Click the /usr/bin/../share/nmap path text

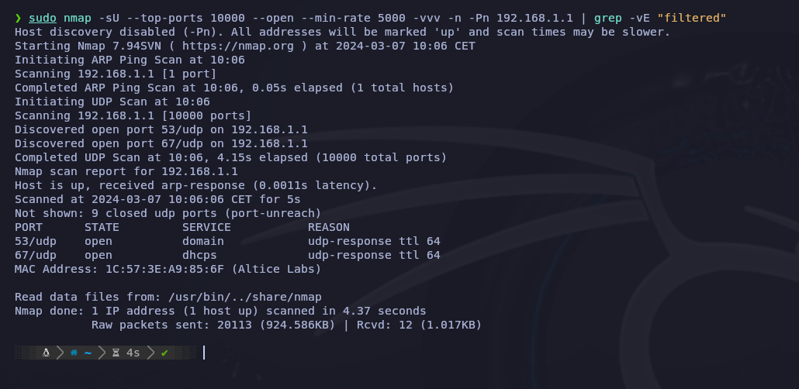[x=245, y=297]
